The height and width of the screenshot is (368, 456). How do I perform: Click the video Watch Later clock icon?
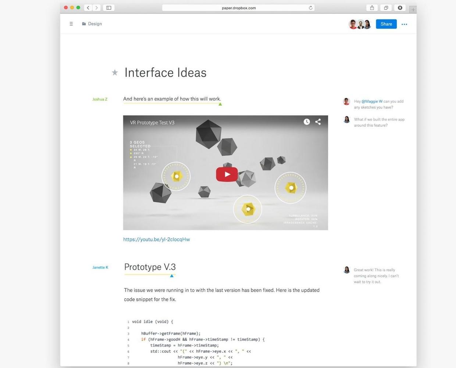(307, 122)
